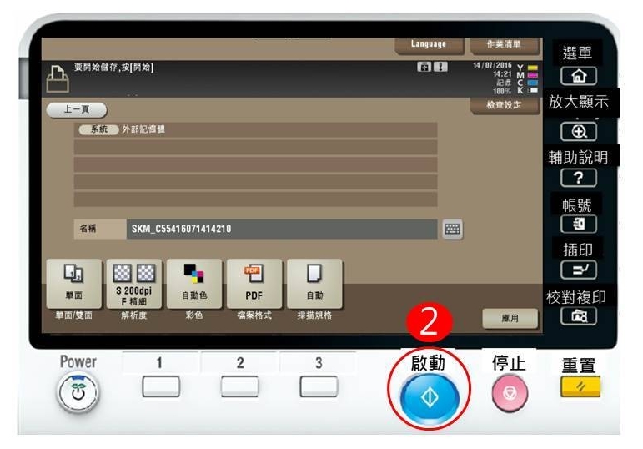643x449 pixels.
Task: Open the PDF file format tile
Action: pyautogui.click(x=254, y=284)
